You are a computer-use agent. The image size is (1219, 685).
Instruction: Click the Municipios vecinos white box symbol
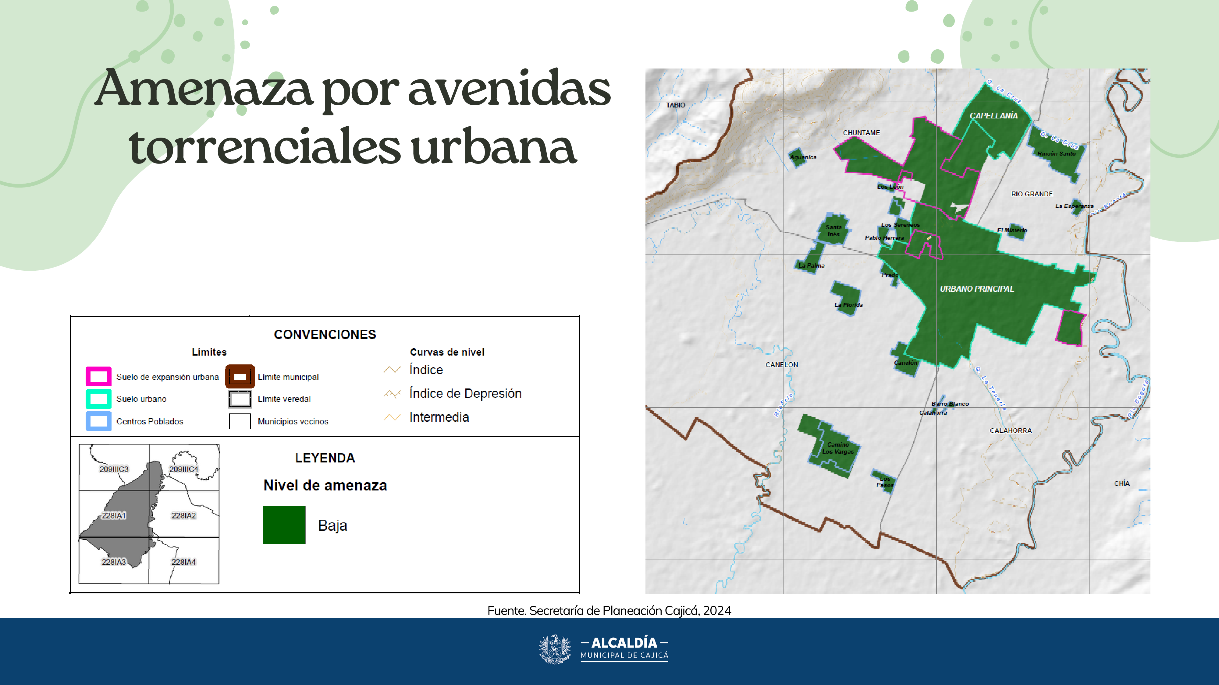[x=240, y=421]
